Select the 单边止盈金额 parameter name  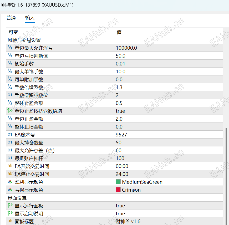pyautogui.click(x=29, y=119)
